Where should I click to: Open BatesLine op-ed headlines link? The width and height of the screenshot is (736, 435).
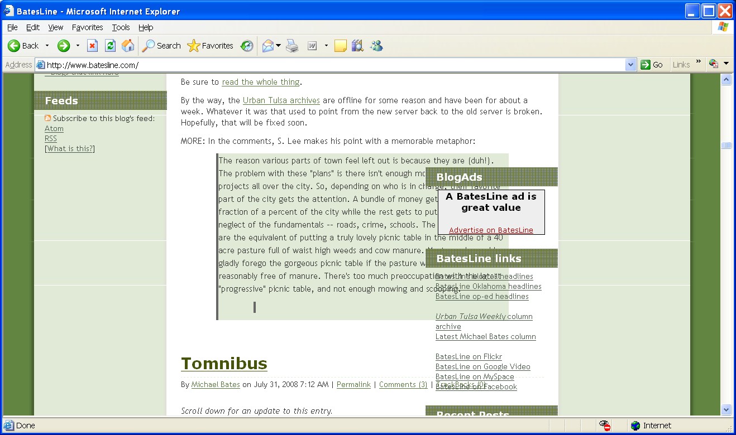coord(482,297)
